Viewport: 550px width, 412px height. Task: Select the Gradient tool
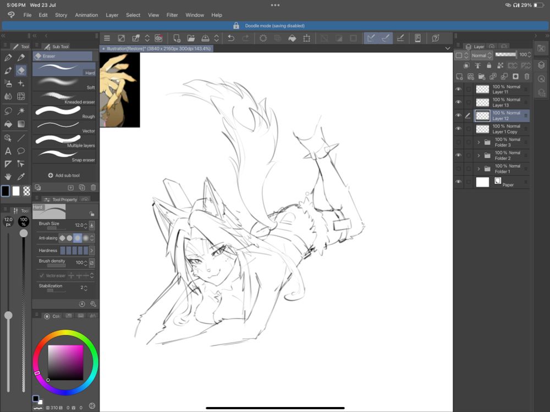[x=21, y=124]
